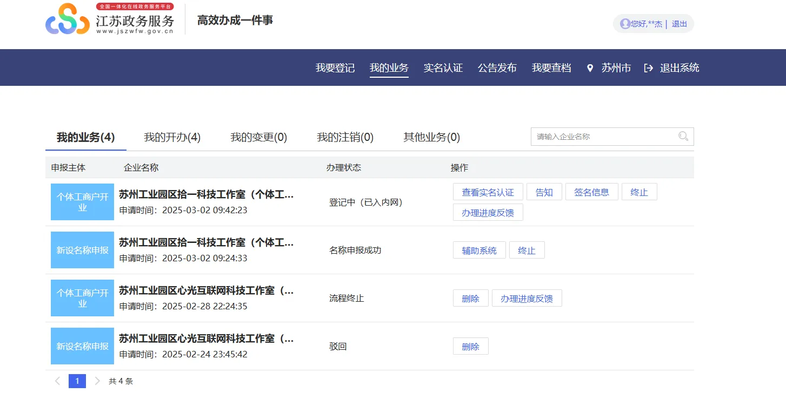786x393 pixels.
Task: Switch to 我的开办(4) tab
Action: [x=172, y=137]
